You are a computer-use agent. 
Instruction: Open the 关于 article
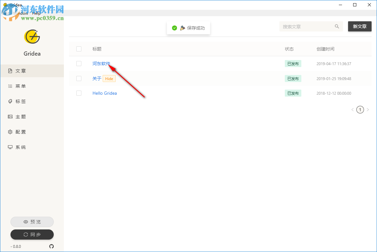97,78
